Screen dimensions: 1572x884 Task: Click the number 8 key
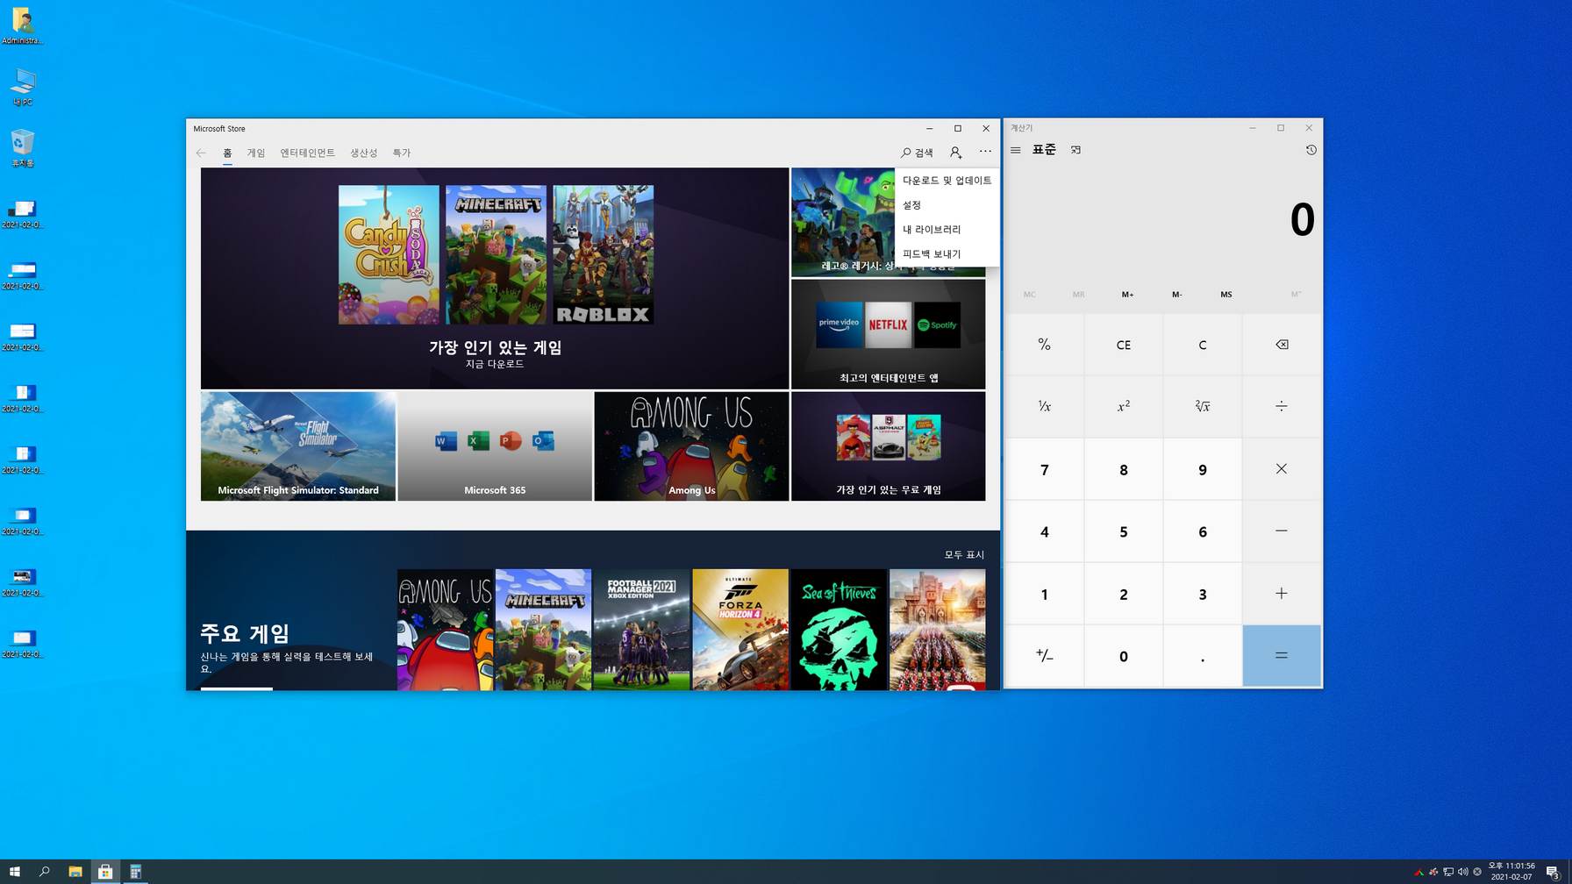pos(1124,469)
